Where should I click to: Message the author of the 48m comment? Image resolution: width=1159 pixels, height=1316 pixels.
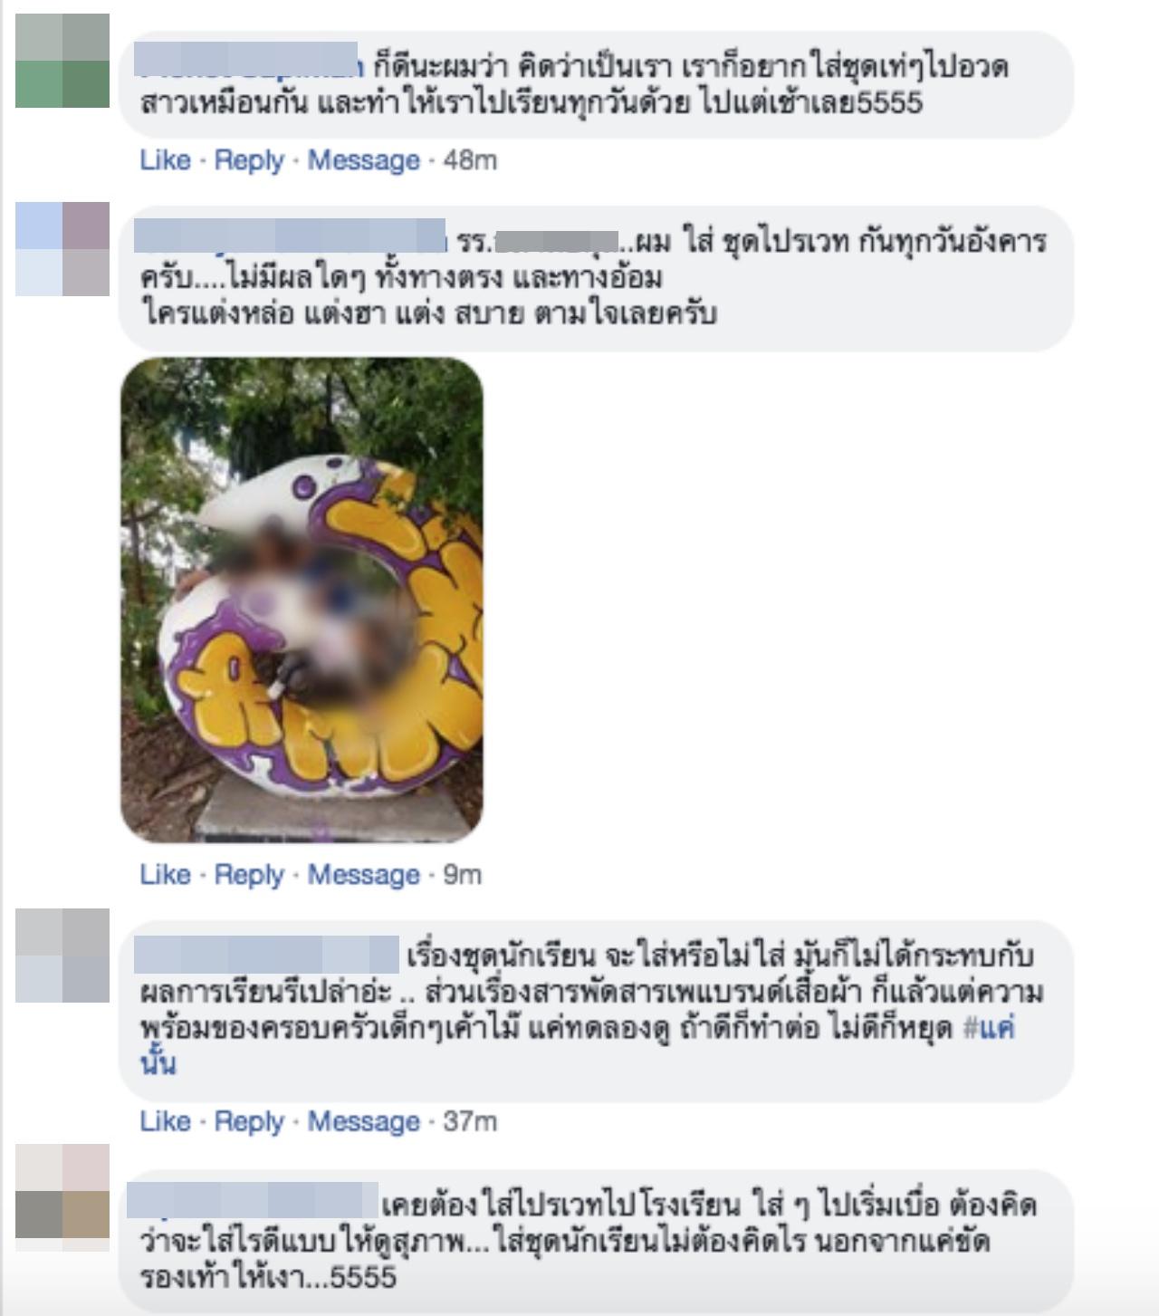(364, 160)
